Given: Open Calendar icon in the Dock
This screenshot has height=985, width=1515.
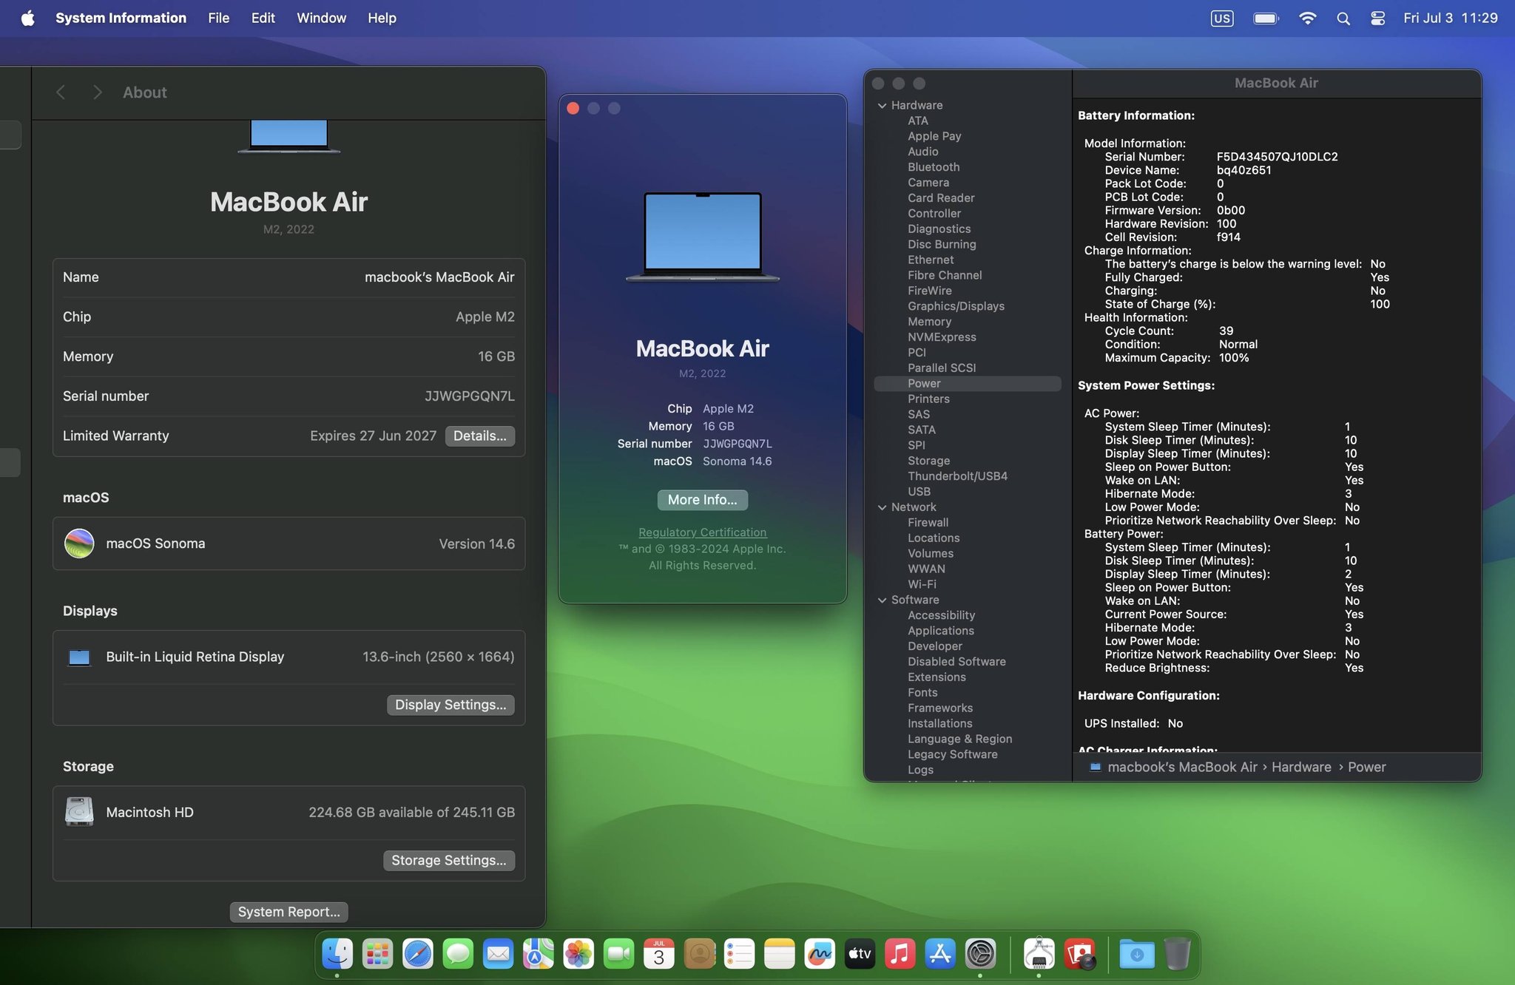Looking at the screenshot, I should coord(659,954).
